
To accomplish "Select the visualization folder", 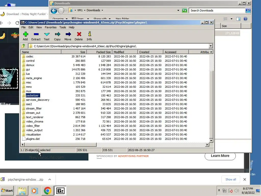I will point(33,134).
